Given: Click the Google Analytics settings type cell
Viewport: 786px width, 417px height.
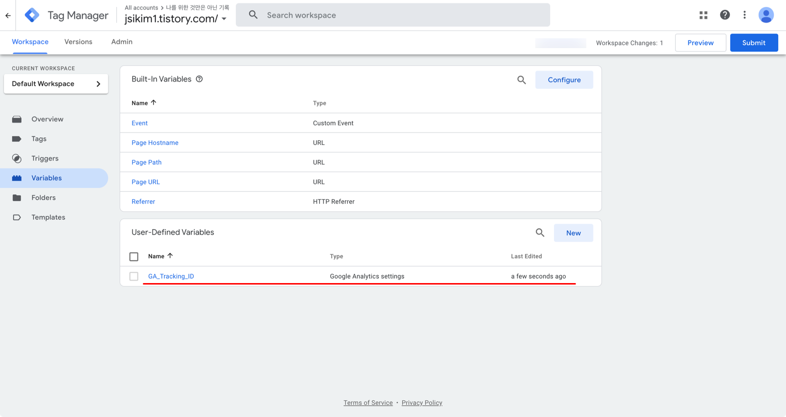Looking at the screenshot, I should 367,276.
